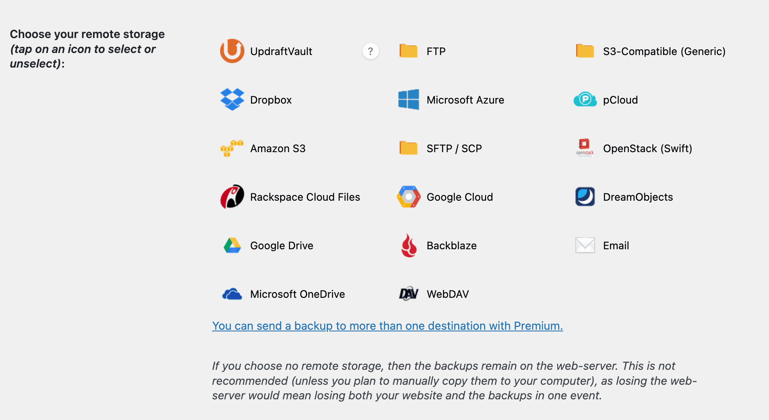Screen dimensions: 769x420
Task: Choose the WebDAV logo icon
Action: pyautogui.click(x=408, y=294)
